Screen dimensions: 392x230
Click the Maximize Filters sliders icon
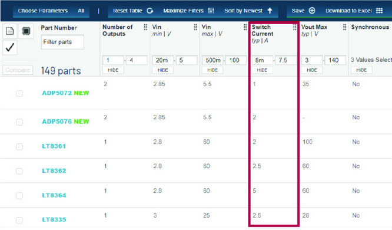coord(211,11)
